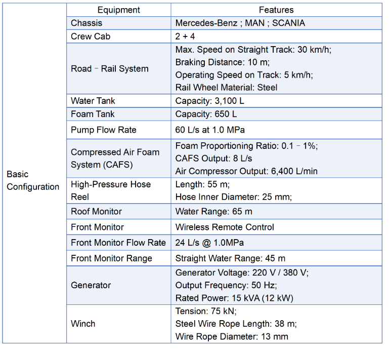Click the Braking Distance: 10 m text
This screenshot has height=349, width=390.
tap(223, 62)
